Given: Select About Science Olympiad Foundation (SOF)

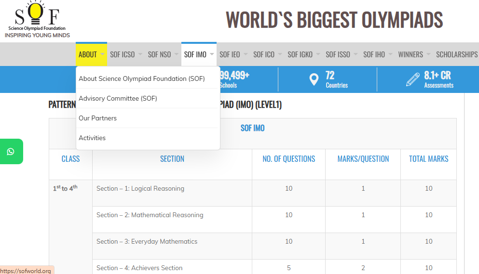Looking at the screenshot, I should tap(142, 78).
